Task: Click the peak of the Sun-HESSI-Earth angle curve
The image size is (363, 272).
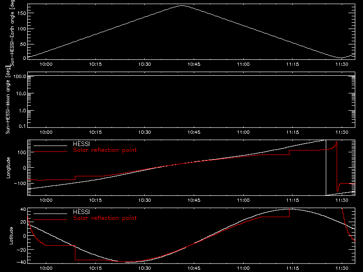Action: pos(182,5)
